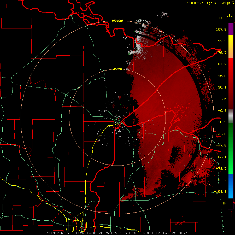Click the Super-Resolution Base Velocity caption text
The height and width of the screenshot is (235, 235).
[119, 233]
